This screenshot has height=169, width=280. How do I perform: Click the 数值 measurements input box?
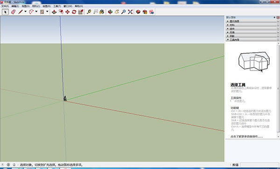point(259,165)
